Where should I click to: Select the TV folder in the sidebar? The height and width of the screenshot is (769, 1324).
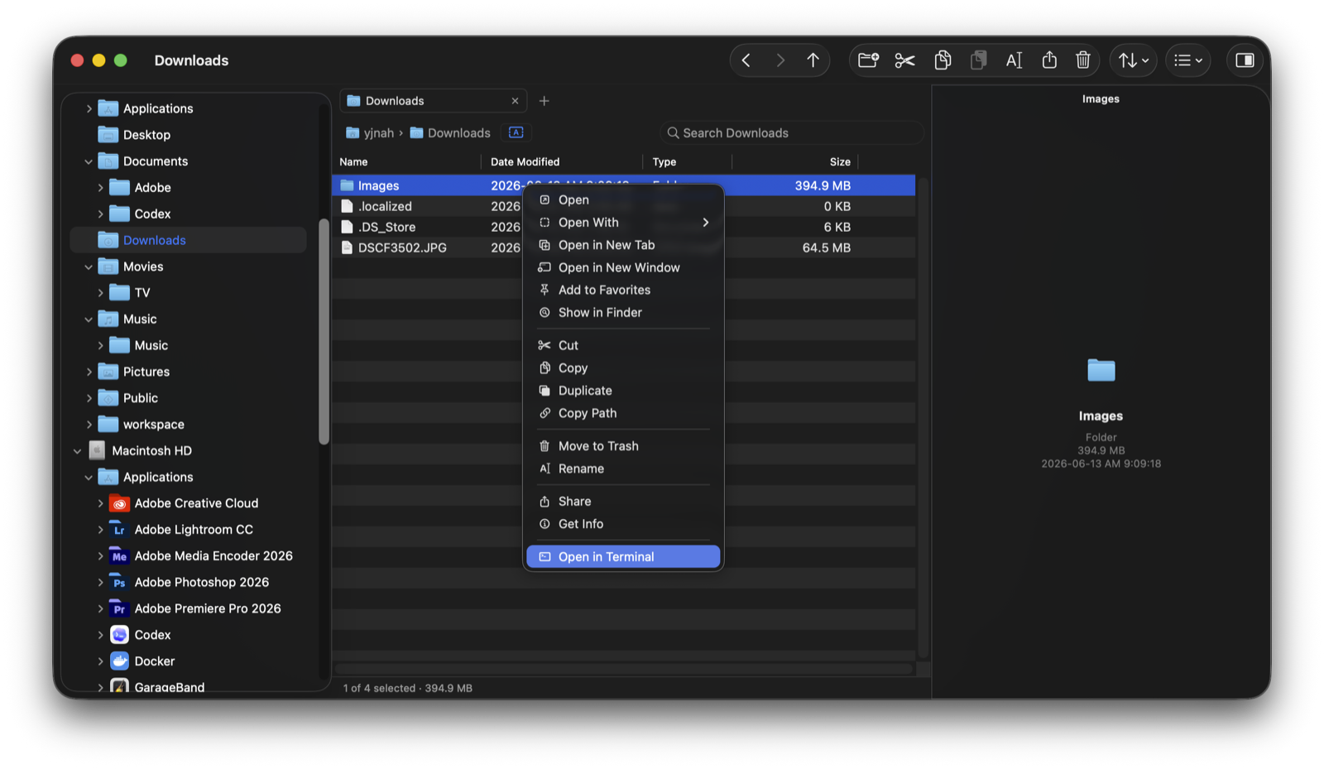(x=189, y=293)
